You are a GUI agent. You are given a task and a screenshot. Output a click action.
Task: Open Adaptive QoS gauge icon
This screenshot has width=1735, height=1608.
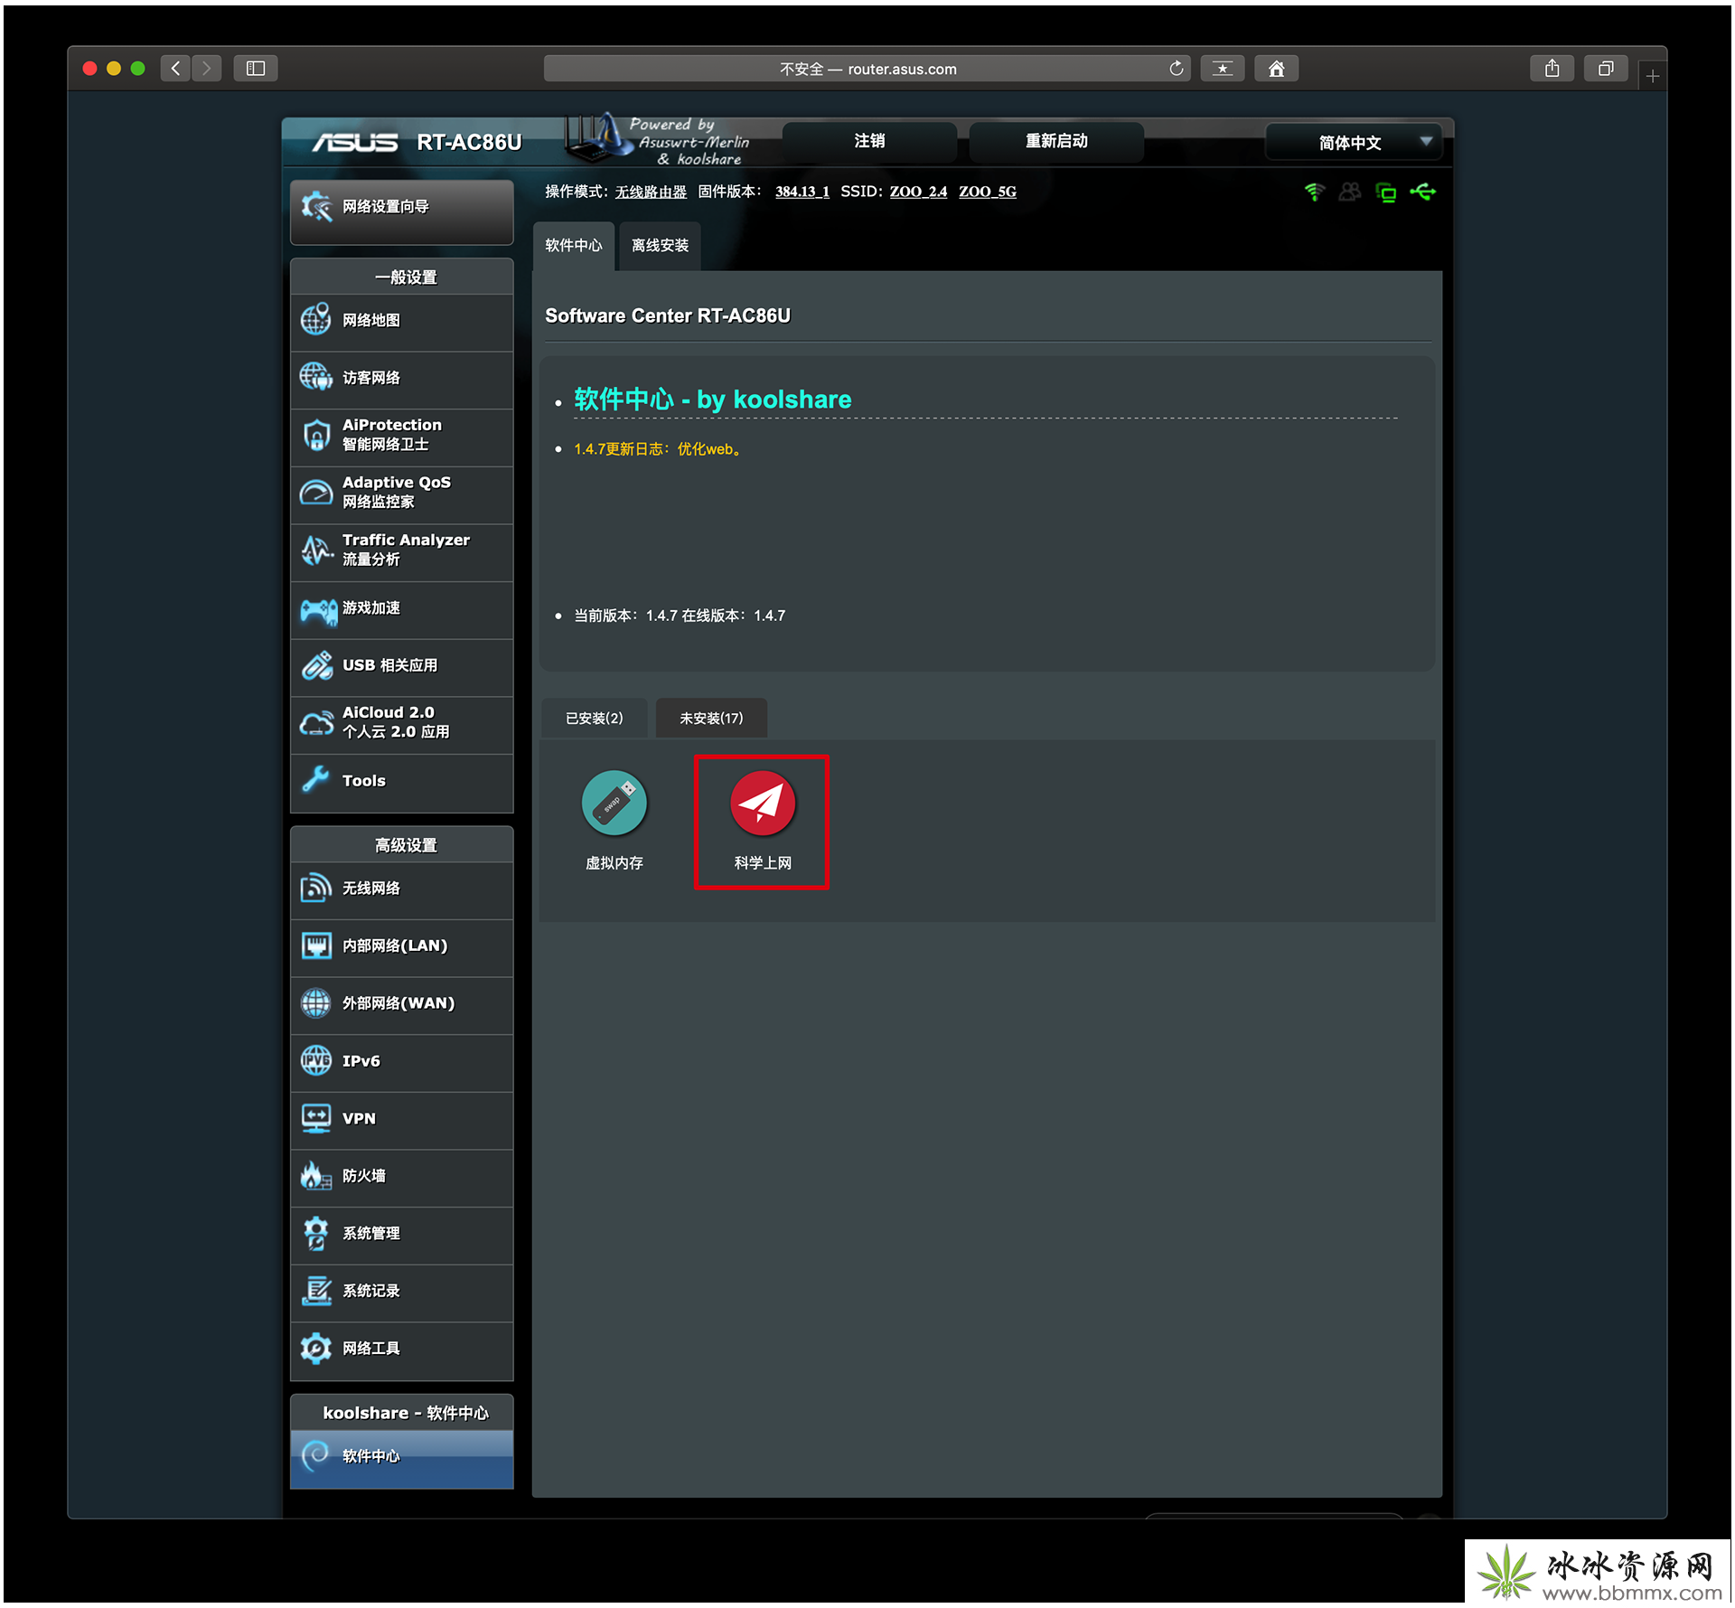tap(316, 493)
